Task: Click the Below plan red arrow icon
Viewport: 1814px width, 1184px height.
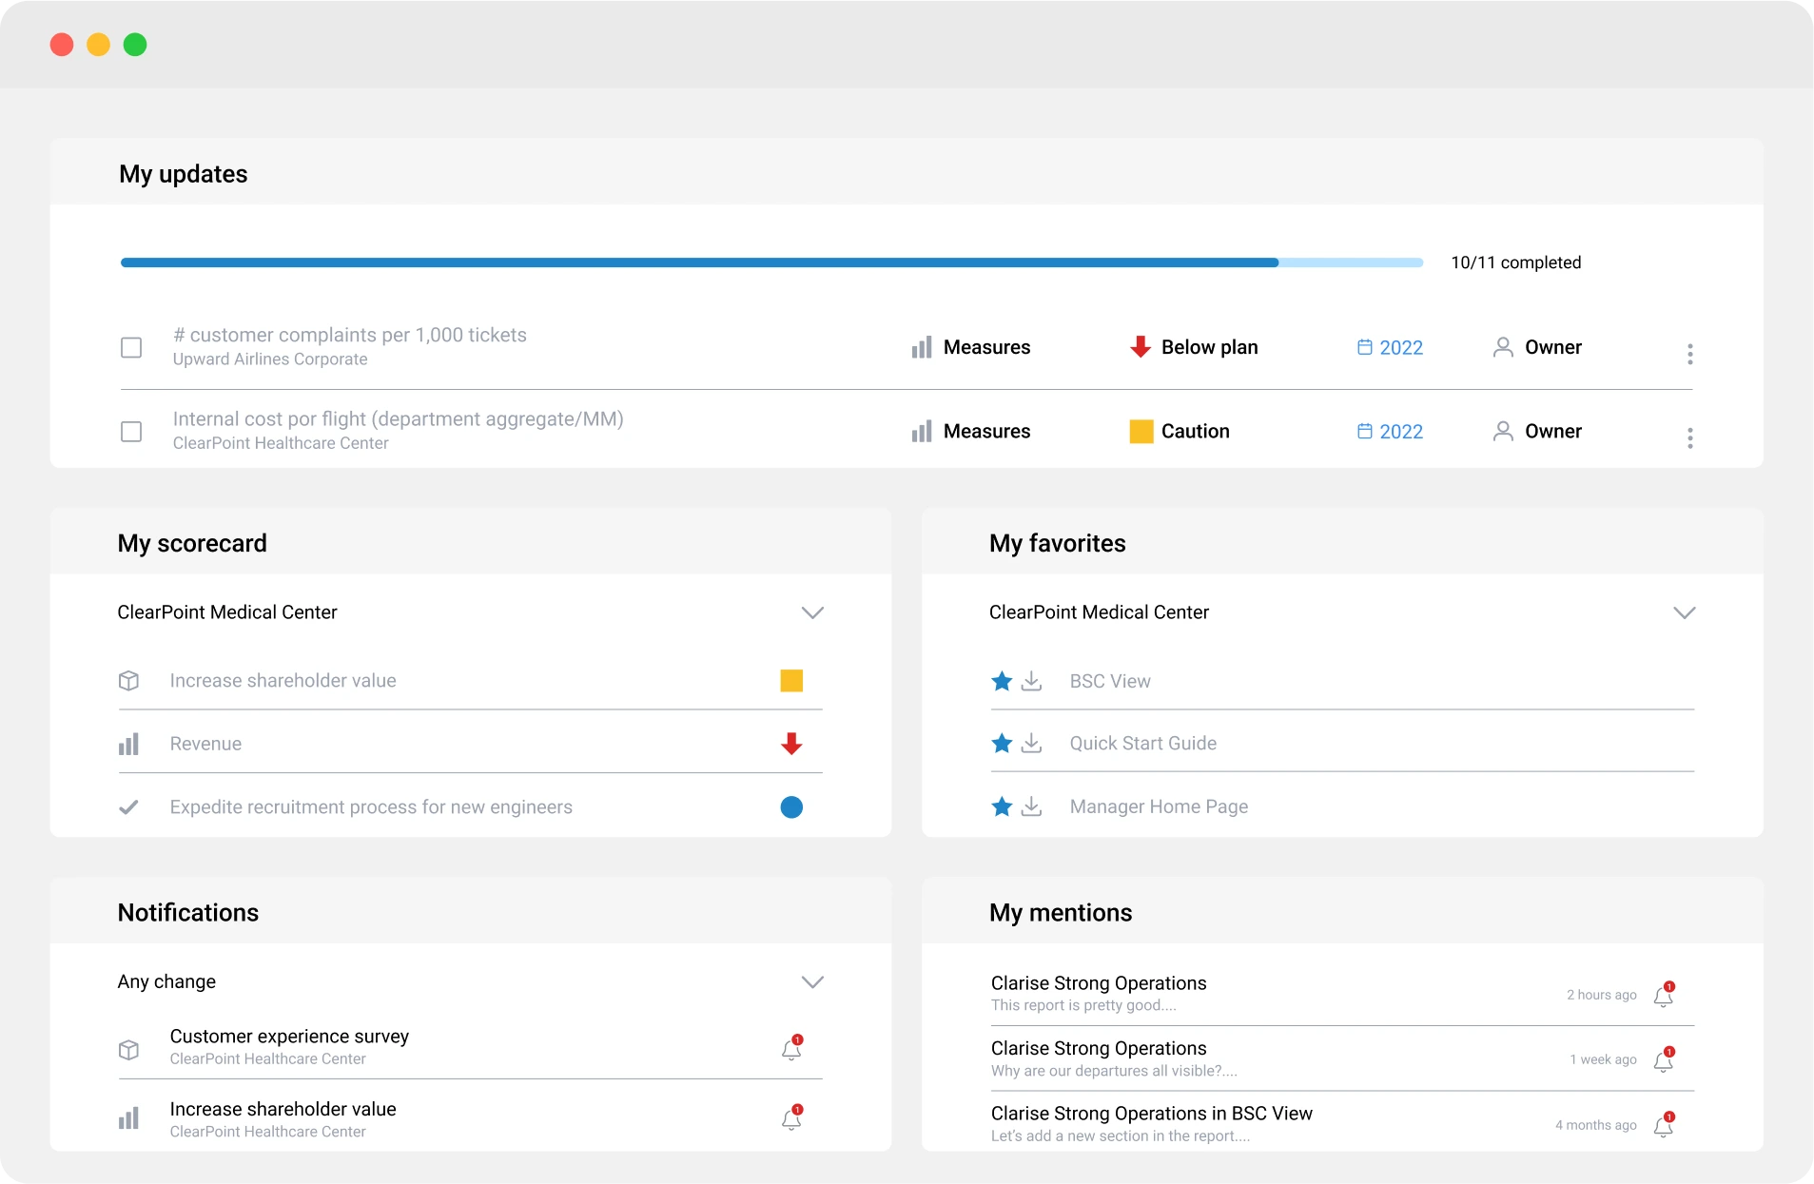Action: tap(1139, 347)
